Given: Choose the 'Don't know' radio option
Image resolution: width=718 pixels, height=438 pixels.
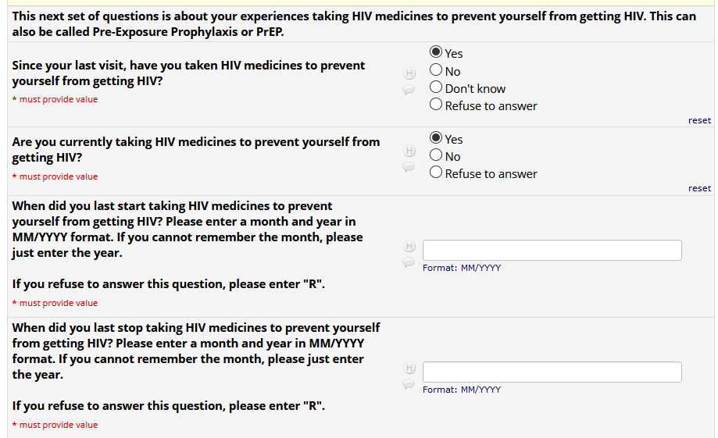Looking at the screenshot, I should [x=437, y=87].
